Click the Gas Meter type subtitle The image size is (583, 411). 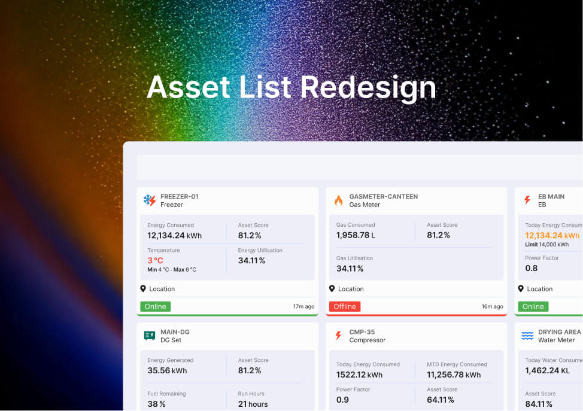tap(365, 205)
